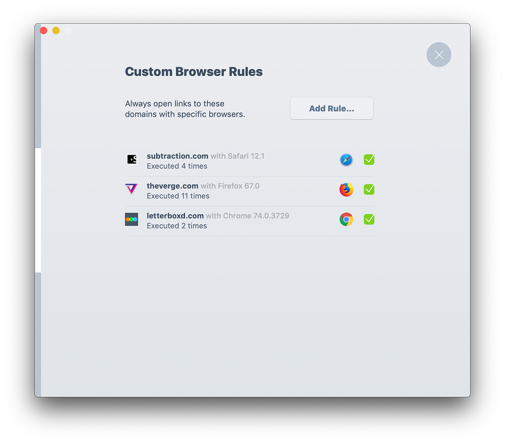
Task: Click the Add Rule... button
Action: (331, 108)
